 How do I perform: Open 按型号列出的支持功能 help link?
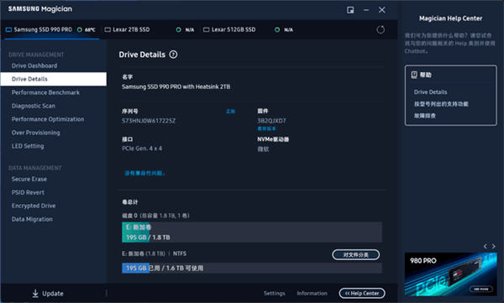pos(441,104)
